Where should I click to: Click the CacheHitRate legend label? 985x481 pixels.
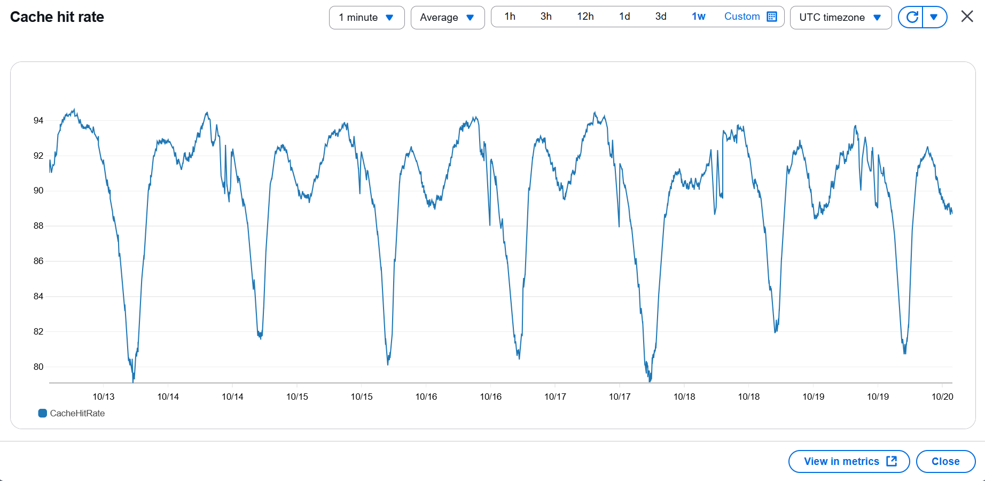point(77,413)
